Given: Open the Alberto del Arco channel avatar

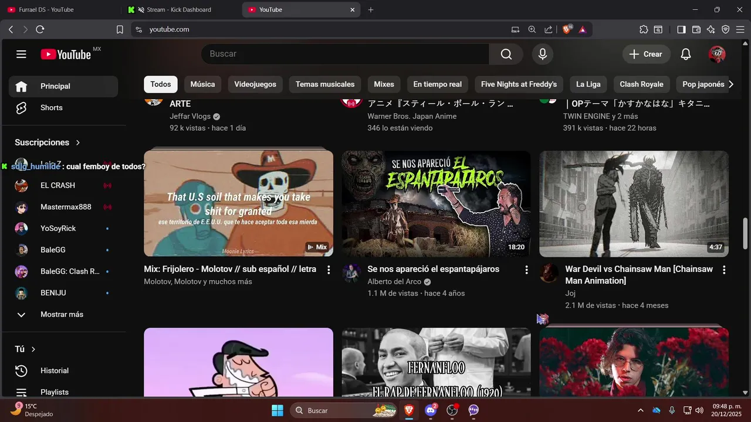Looking at the screenshot, I should click(x=351, y=273).
